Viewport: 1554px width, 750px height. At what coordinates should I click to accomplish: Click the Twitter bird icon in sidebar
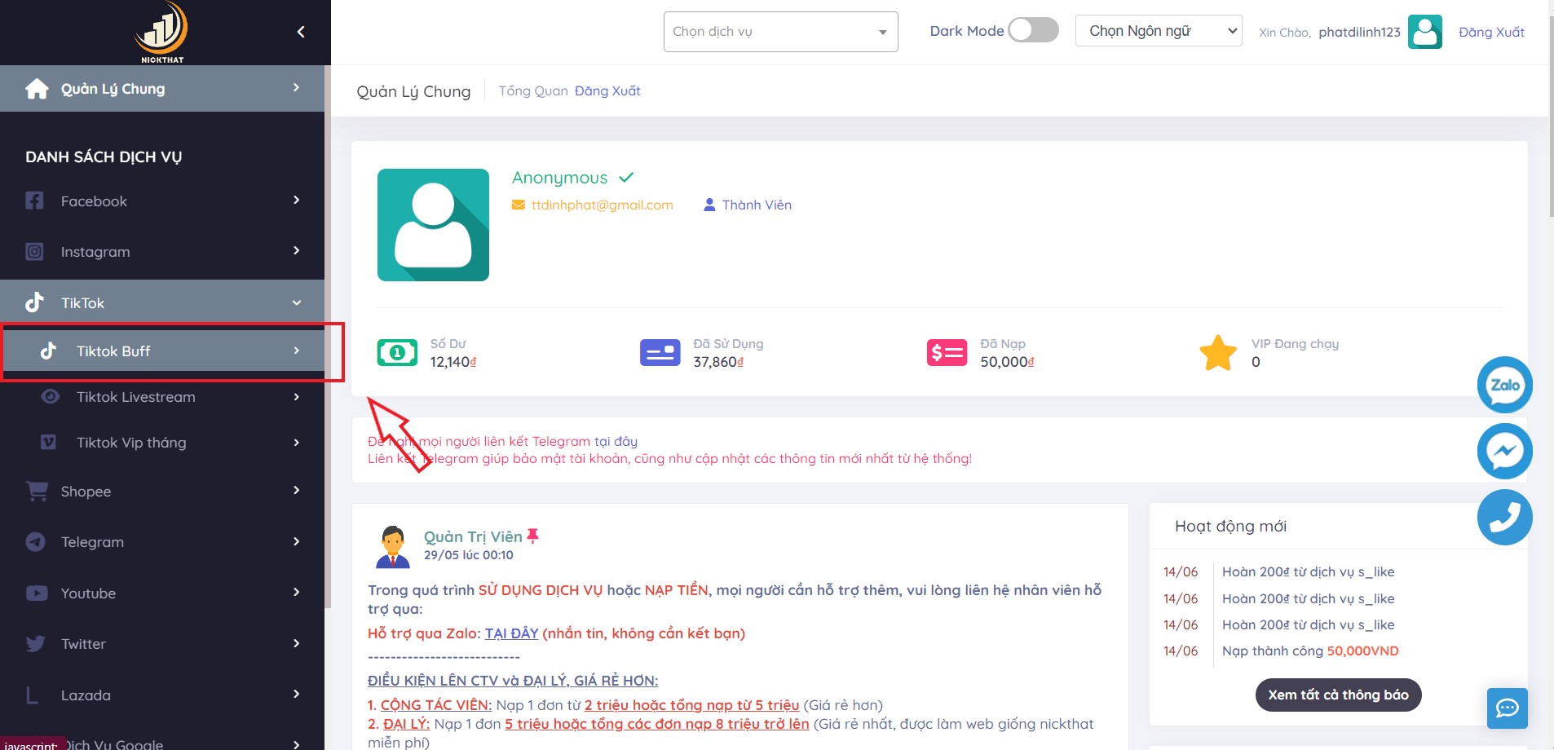pyautogui.click(x=35, y=644)
